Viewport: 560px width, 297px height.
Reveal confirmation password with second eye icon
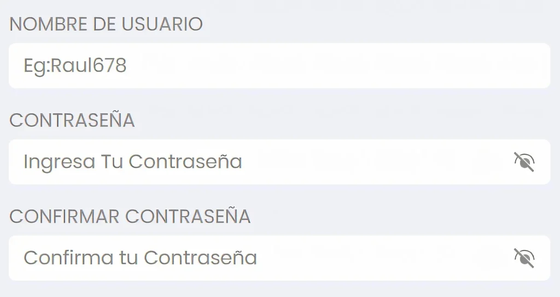point(524,258)
